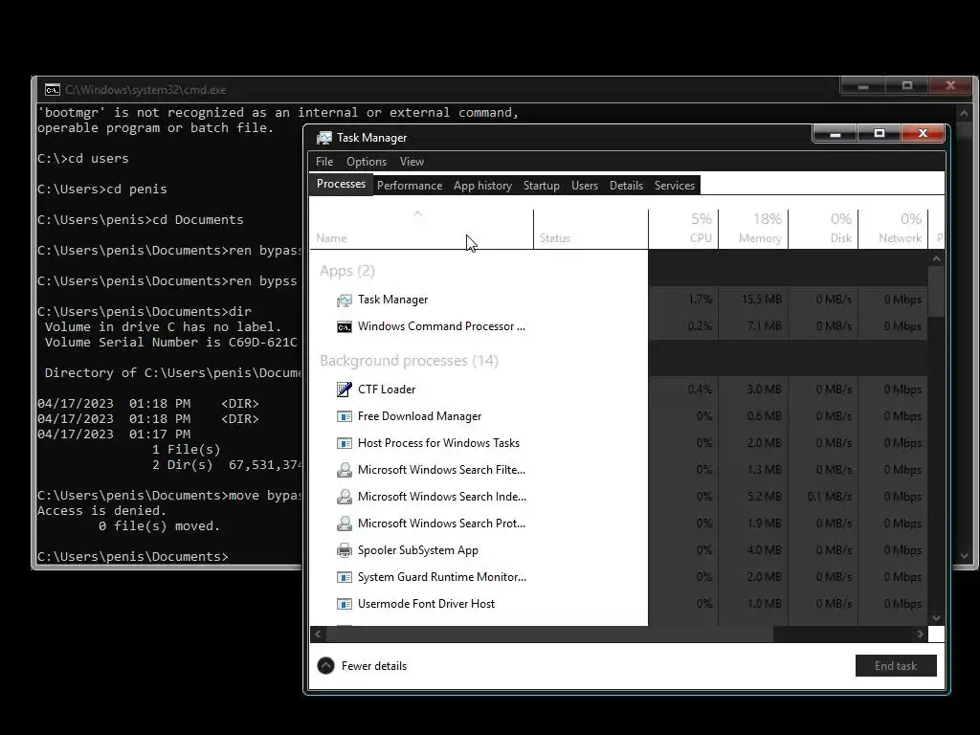Click the cmd window scrollbar down arrow
980x735 pixels.
[x=964, y=556]
